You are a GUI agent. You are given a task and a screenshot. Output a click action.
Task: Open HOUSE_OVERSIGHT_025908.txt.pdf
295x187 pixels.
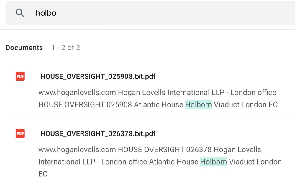click(98, 76)
